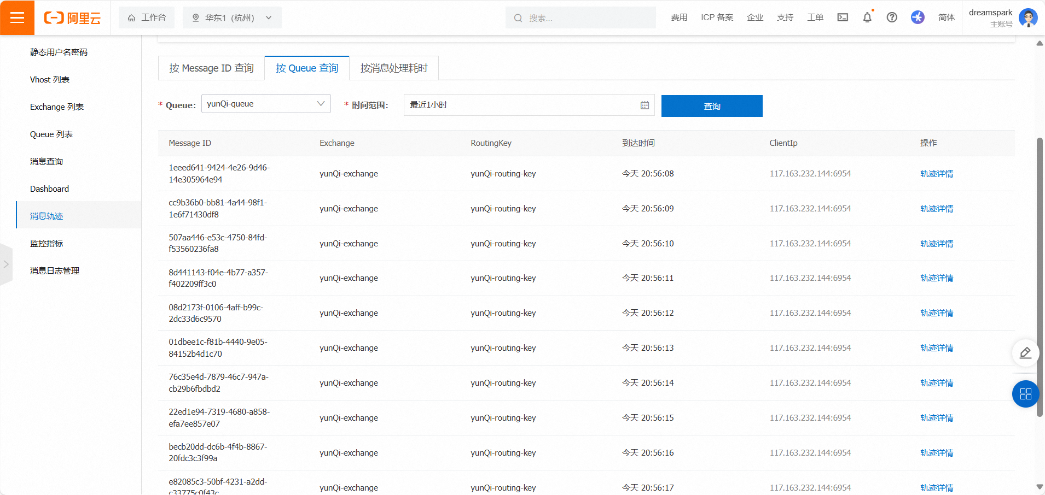Click the blue 查询 button
The image size is (1045, 495).
[712, 106]
